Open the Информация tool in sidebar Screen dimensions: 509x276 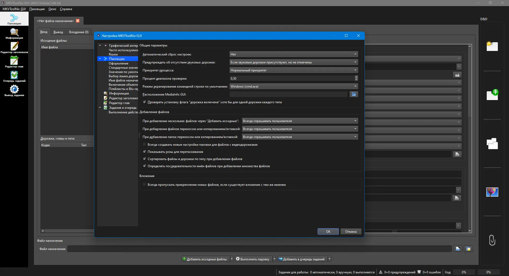[14, 34]
